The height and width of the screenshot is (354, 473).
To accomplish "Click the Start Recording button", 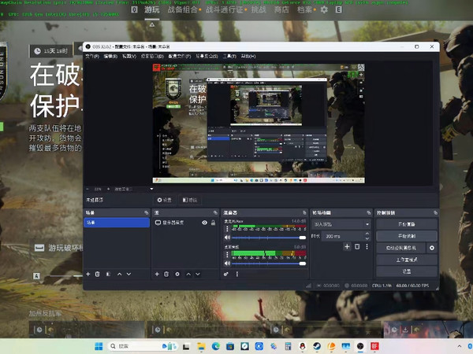I will [x=407, y=236].
